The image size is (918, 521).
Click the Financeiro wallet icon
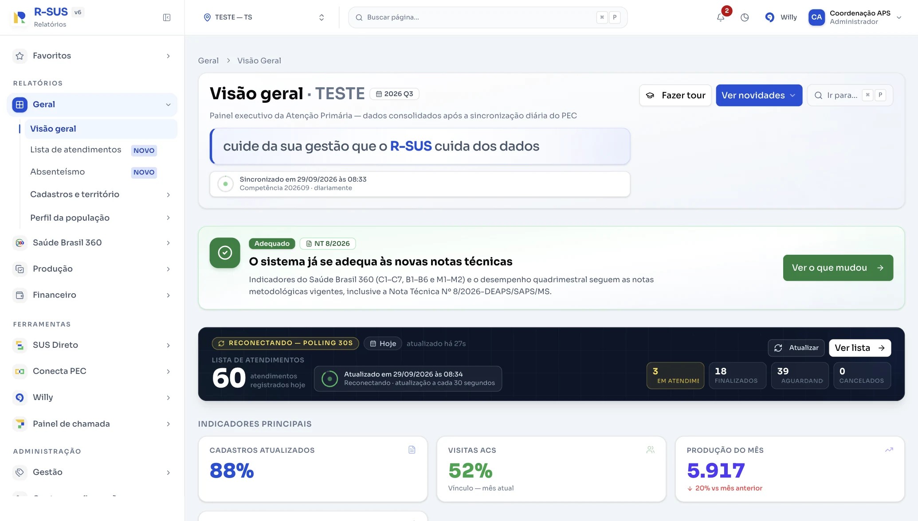20,295
